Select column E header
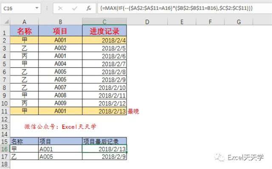The width and height of the screenshot is (272, 169). tap(181, 22)
